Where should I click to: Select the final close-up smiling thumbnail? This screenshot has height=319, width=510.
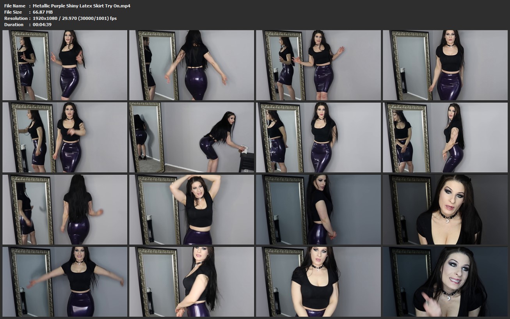(x=445, y=282)
